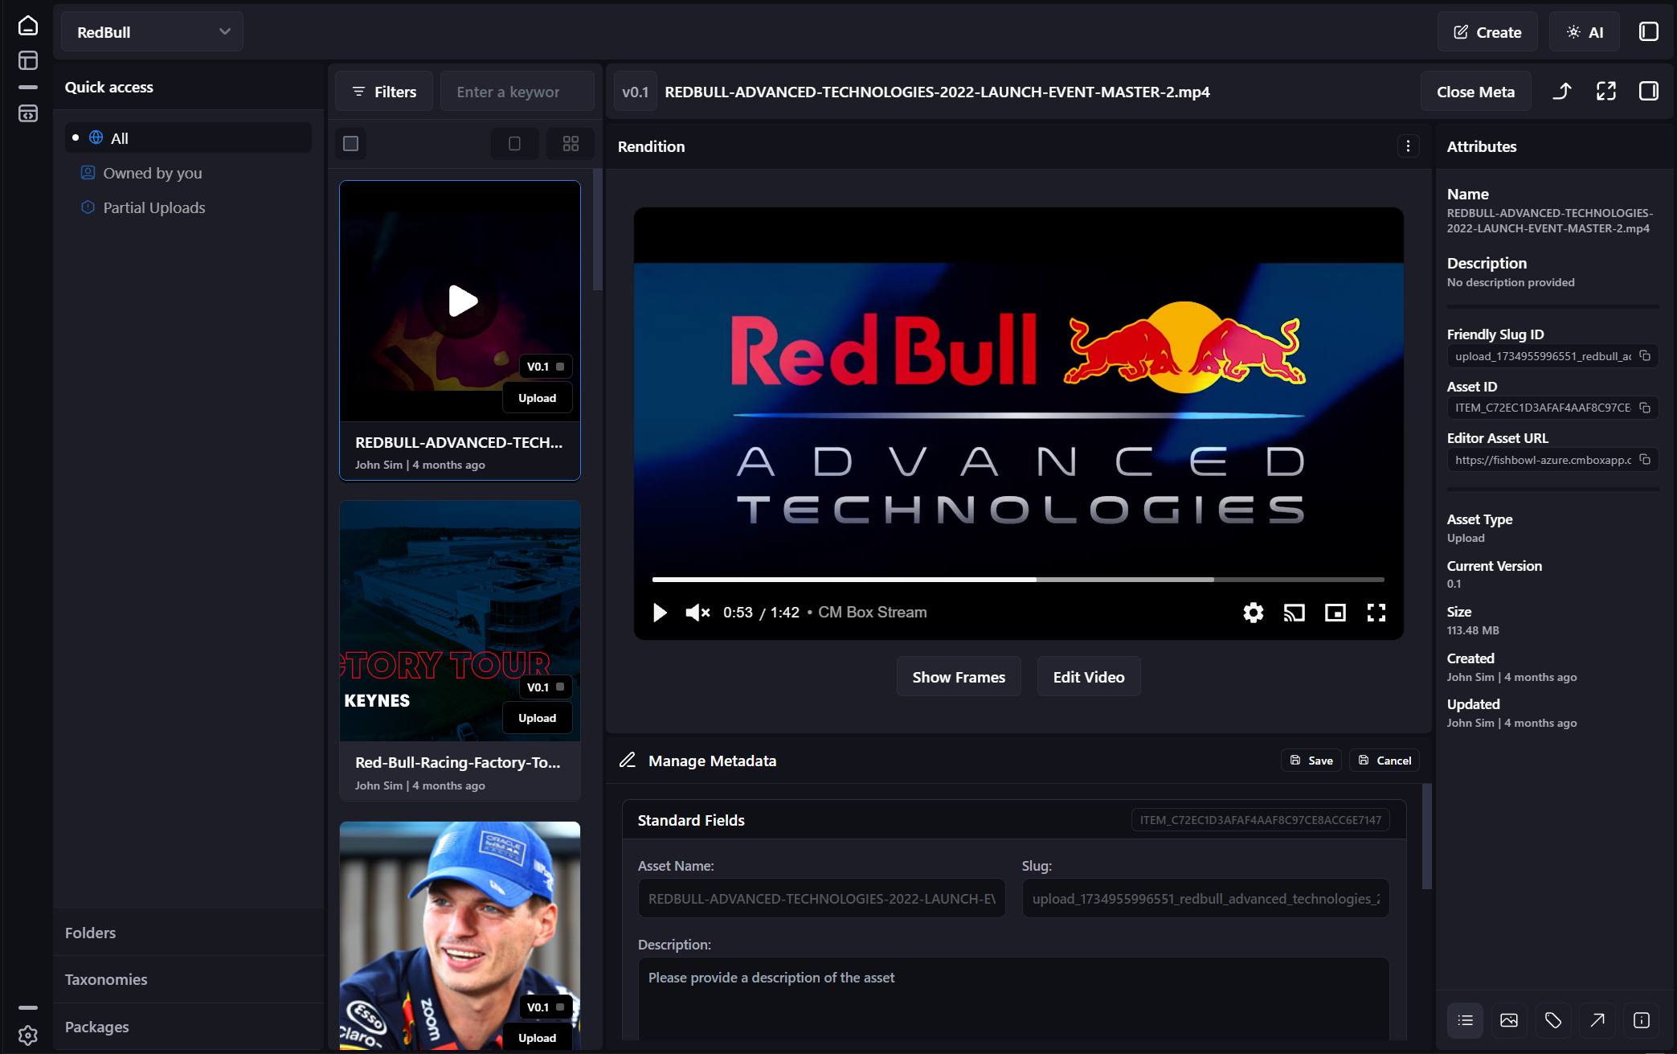Toggle right panel icon beside expand icon
Viewport: 1677px width, 1054px height.
[1649, 92]
